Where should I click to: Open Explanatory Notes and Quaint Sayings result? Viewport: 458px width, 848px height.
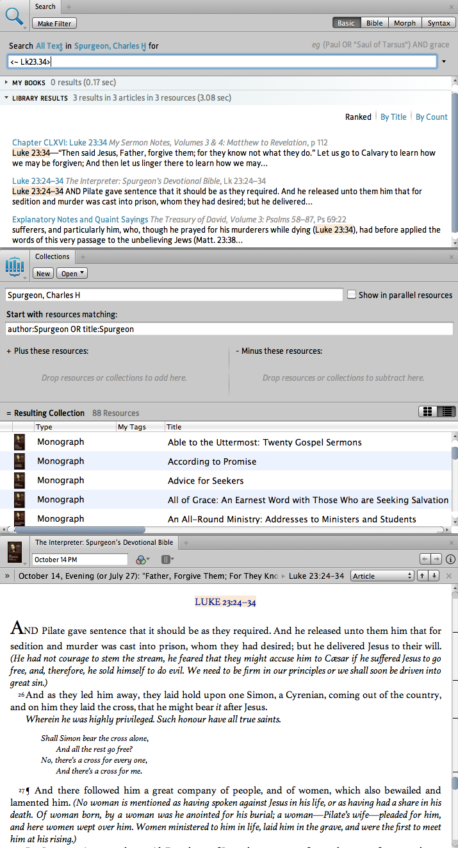(80, 219)
